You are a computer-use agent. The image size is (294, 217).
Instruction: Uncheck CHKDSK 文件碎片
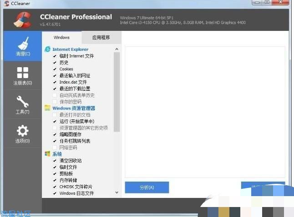point(55,187)
